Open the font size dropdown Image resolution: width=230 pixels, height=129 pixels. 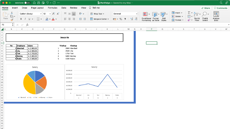click(50, 14)
